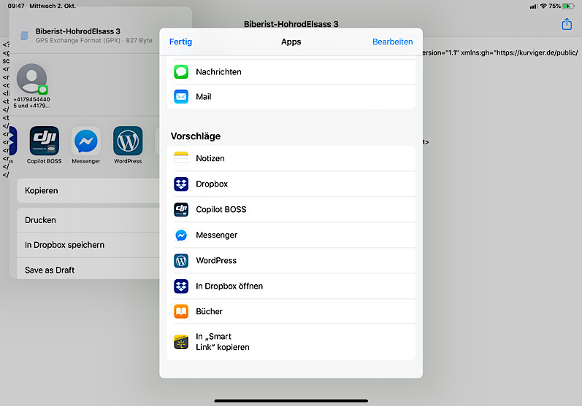
Task: Tap the Apps panel title
Action: (x=291, y=42)
